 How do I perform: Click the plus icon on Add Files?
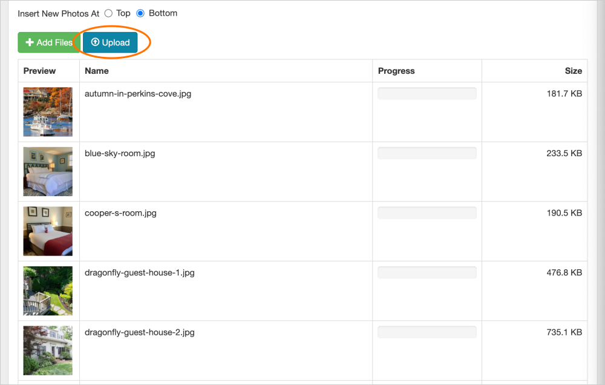[x=30, y=42]
